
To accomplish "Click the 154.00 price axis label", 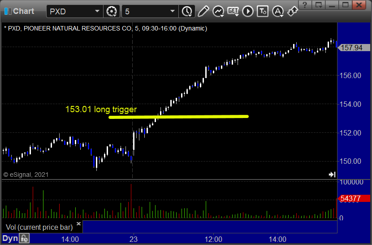I will tap(350, 104).
